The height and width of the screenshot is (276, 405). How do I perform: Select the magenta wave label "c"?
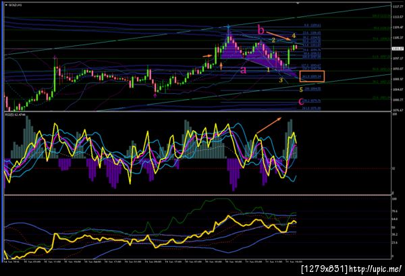(x=301, y=101)
